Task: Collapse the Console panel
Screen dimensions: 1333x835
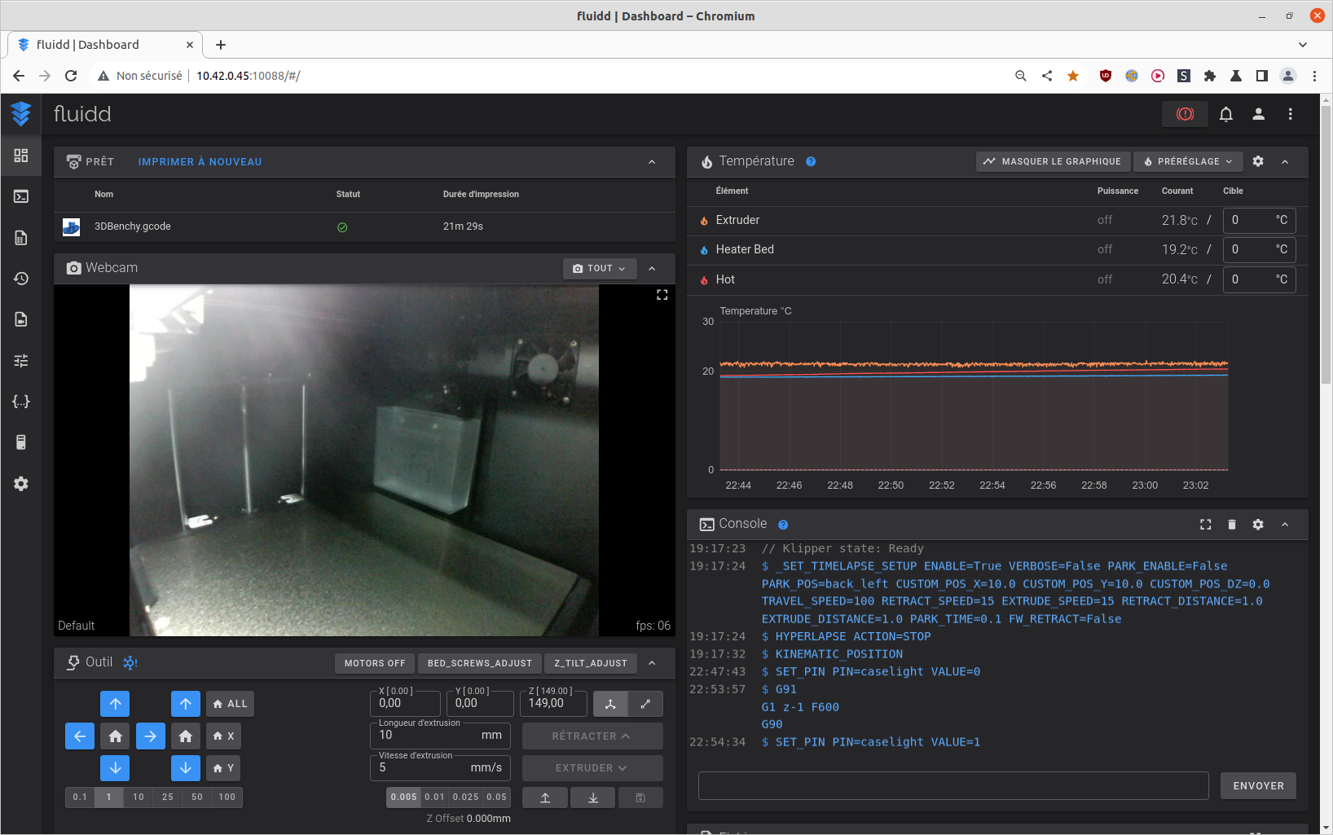Action: tap(1285, 525)
